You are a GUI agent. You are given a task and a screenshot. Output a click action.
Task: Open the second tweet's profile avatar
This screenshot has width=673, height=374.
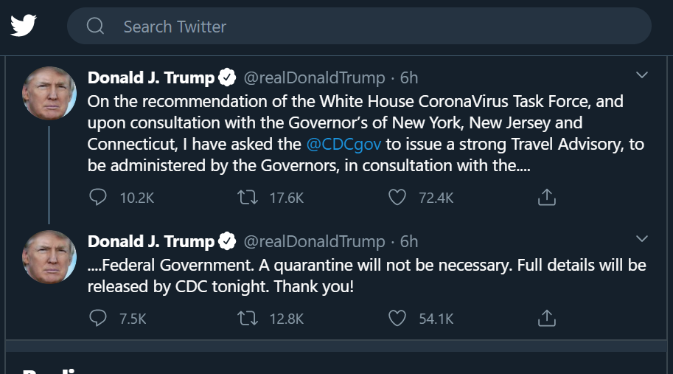click(x=49, y=257)
